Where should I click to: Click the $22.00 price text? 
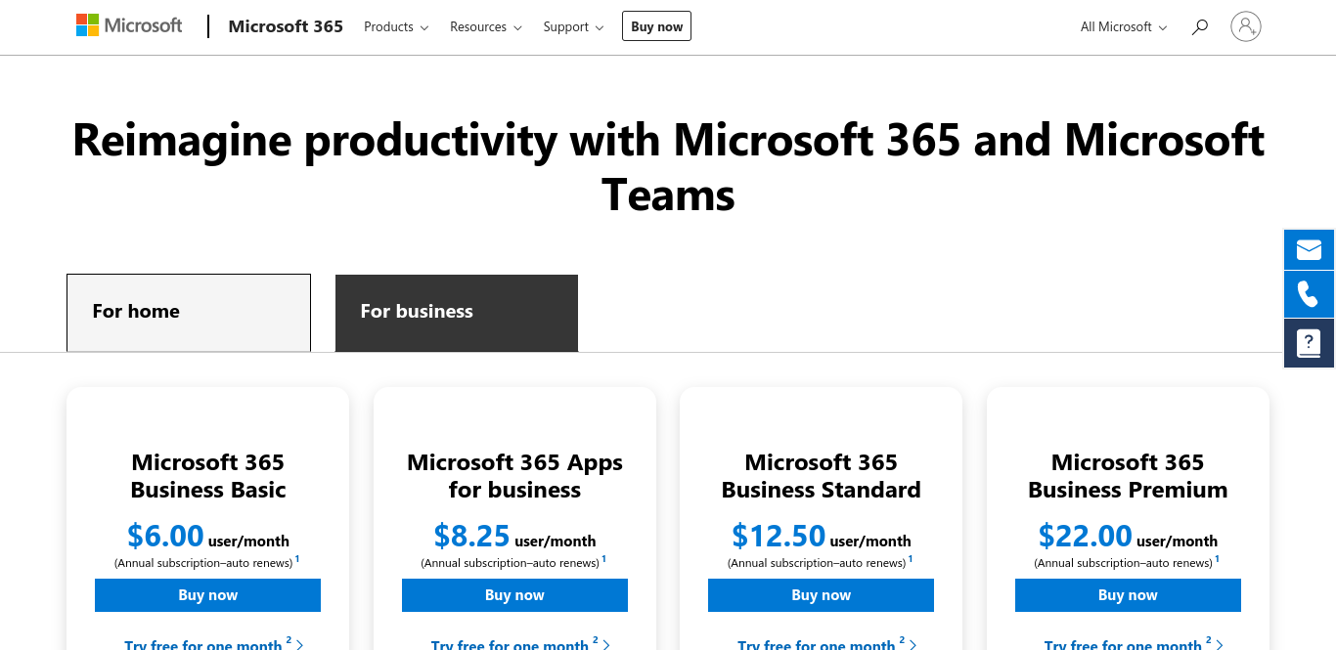click(1086, 536)
